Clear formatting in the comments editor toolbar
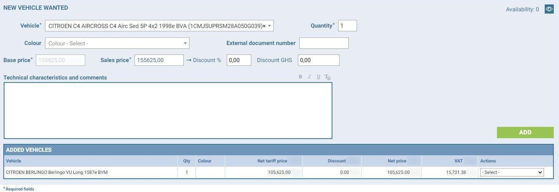Image resolution: width=559 pixels, height=192 pixels. pos(328,77)
